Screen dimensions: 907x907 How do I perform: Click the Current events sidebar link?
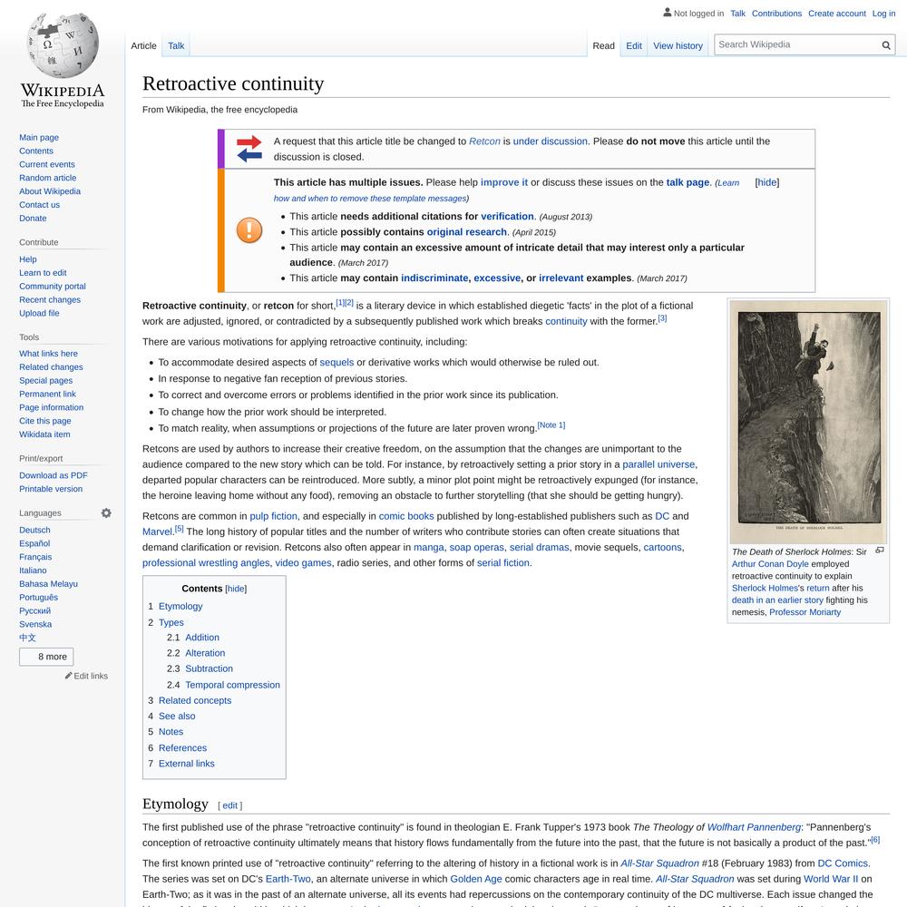pos(47,165)
